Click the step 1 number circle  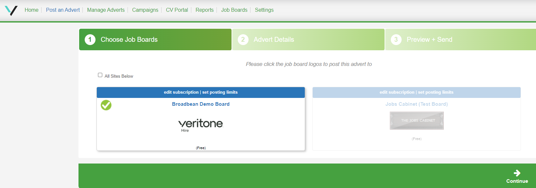pos(90,39)
